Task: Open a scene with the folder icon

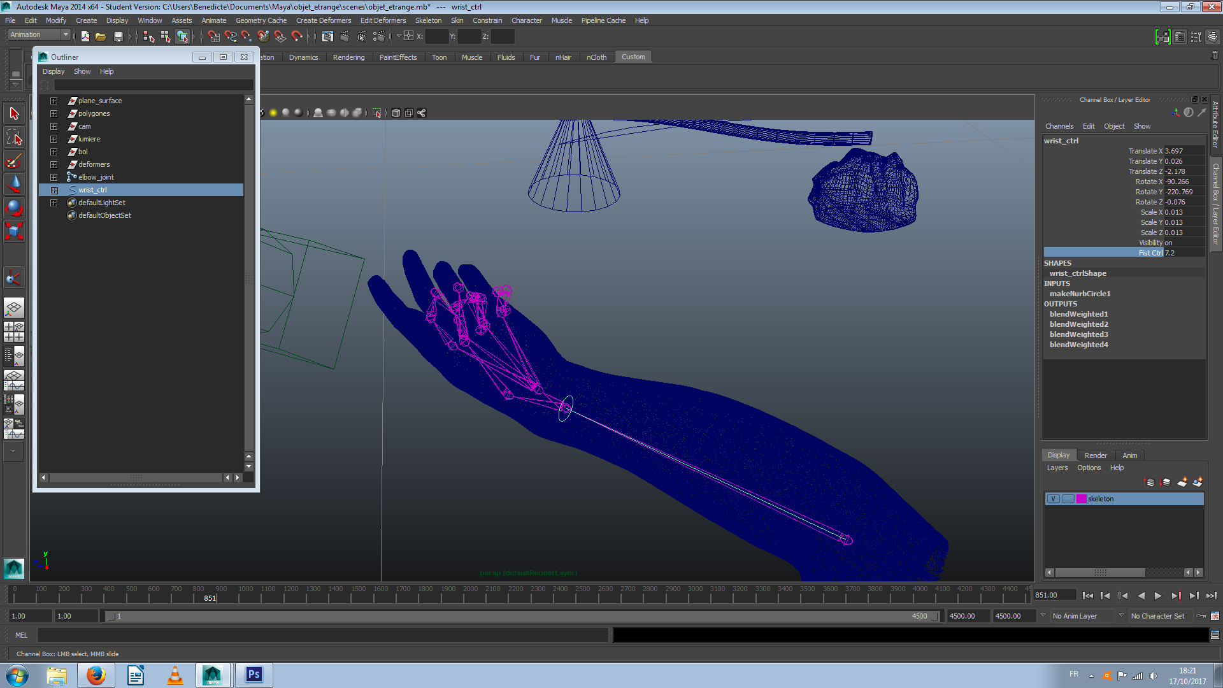Action: pos(101,36)
